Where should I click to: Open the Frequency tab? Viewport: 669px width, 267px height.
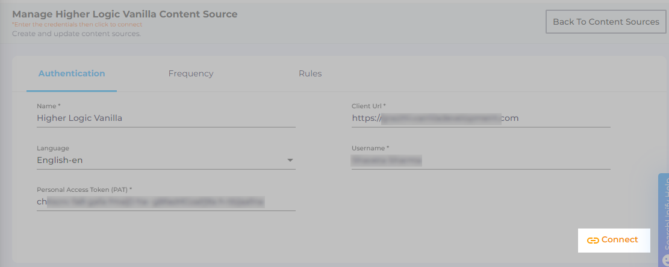[x=191, y=73]
